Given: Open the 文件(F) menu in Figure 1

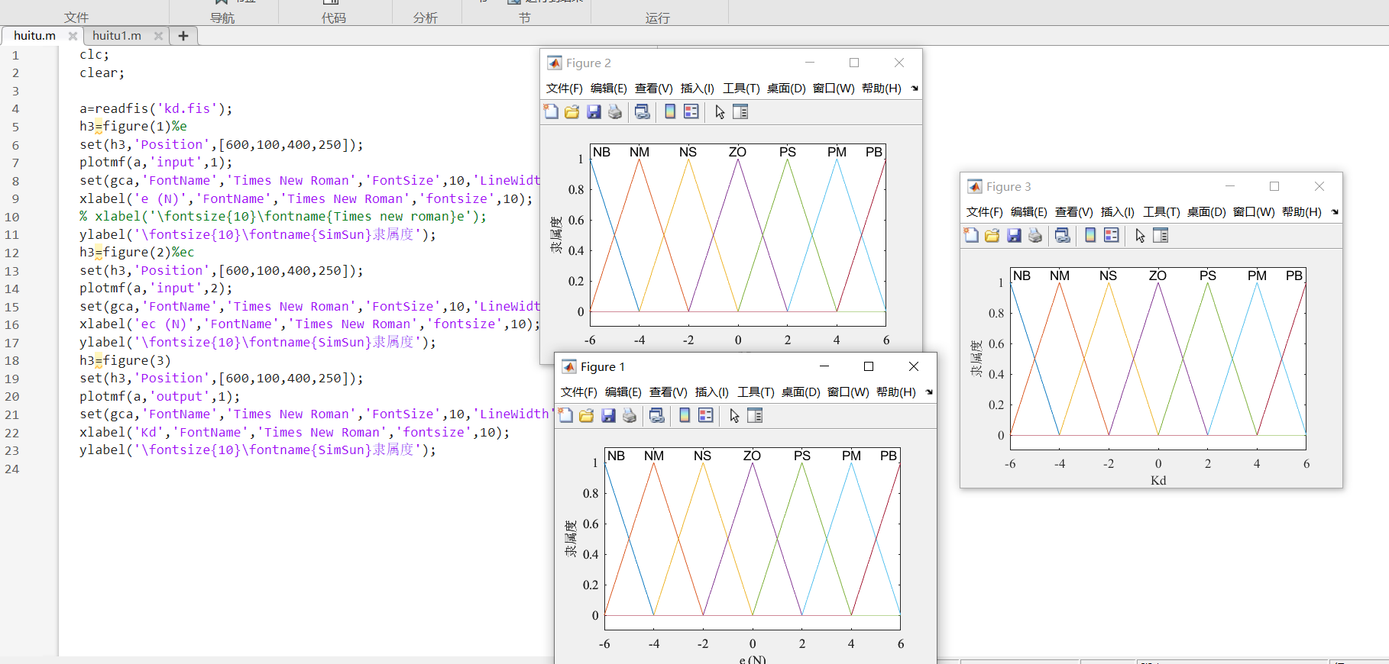Looking at the screenshot, I should pos(578,392).
